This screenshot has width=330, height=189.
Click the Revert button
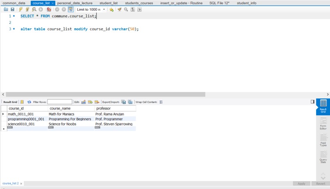point(321,184)
